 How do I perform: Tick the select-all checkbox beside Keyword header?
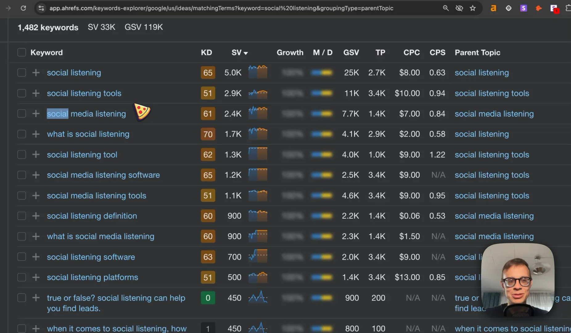(x=22, y=52)
